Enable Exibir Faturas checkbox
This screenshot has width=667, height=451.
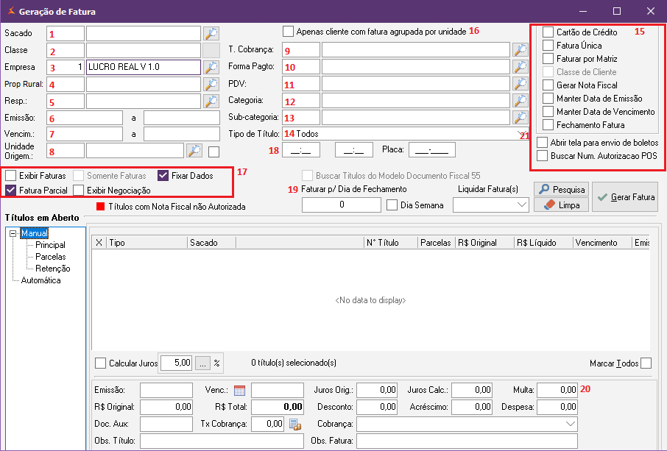10,176
